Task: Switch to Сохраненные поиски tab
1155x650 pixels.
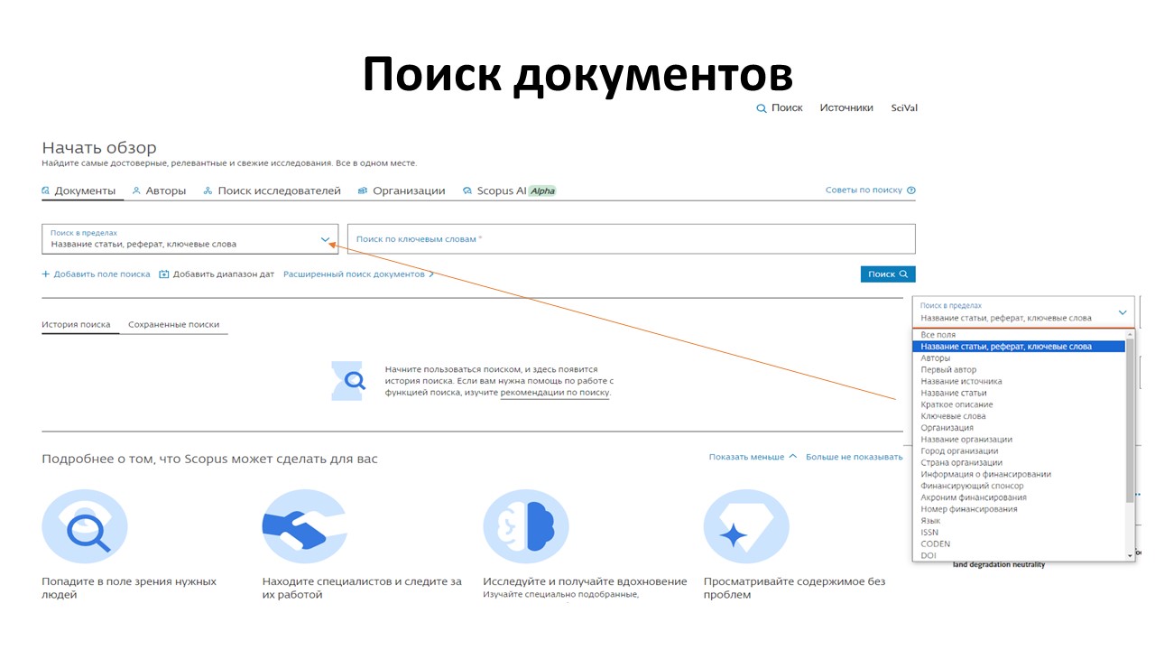Action: (x=173, y=324)
